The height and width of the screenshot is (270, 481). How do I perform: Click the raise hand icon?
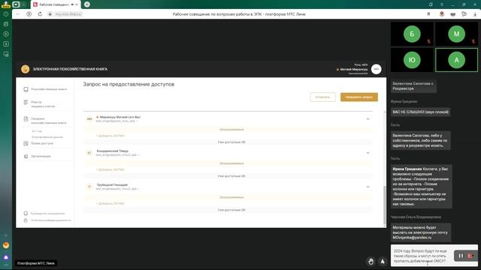point(371,262)
